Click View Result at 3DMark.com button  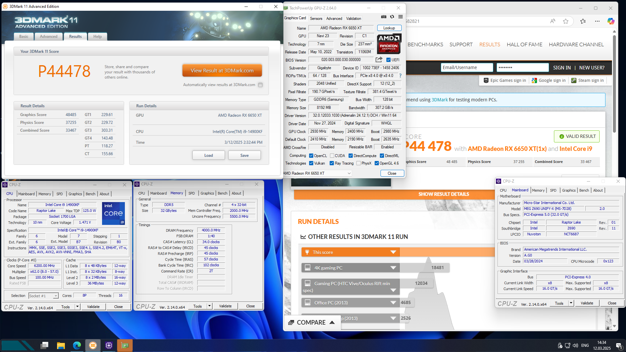(x=222, y=70)
